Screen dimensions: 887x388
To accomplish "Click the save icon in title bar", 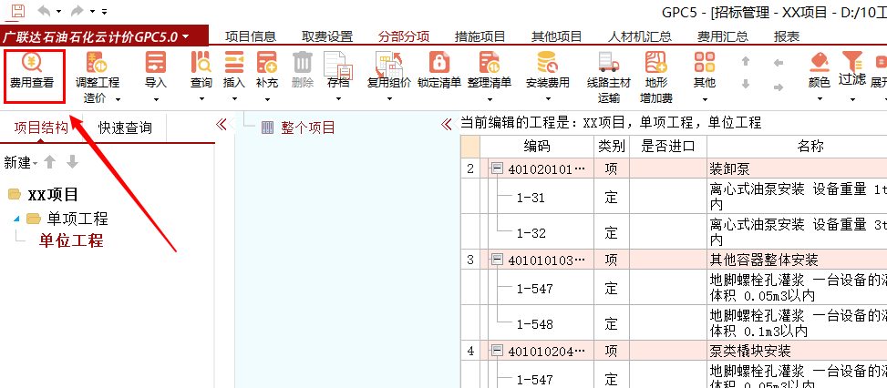I will pos(18,10).
